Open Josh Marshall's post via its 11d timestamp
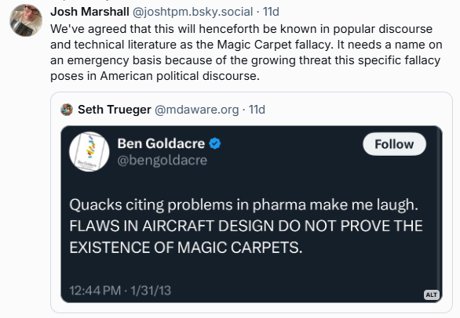The image size is (460, 318). click(271, 12)
